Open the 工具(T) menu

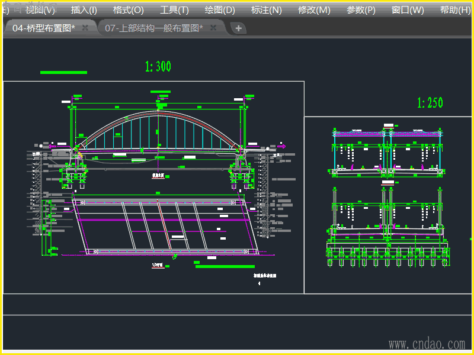click(x=174, y=10)
